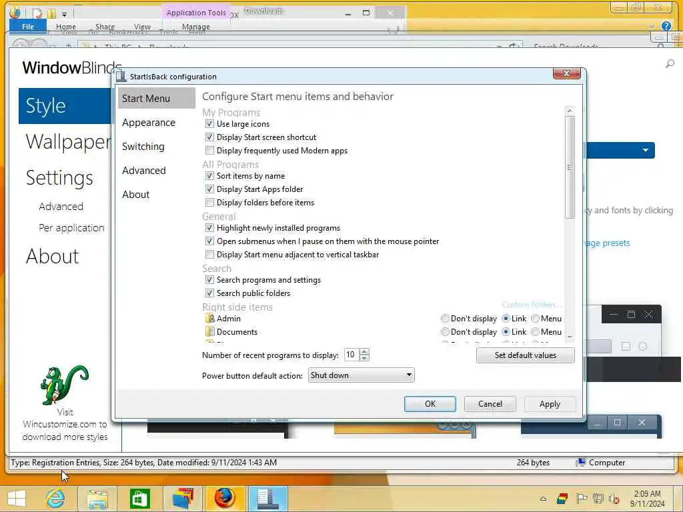The width and height of the screenshot is (683, 512).
Task: Open File Explorer from the taskbar
Action: (97, 499)
